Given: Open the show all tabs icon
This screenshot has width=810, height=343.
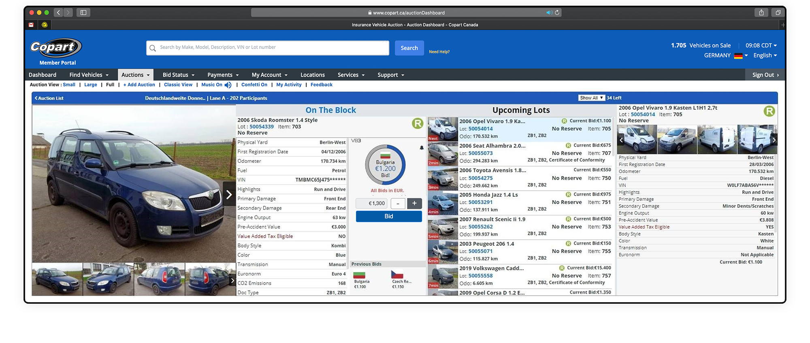Looking at the screenshot, I should 778,13.
